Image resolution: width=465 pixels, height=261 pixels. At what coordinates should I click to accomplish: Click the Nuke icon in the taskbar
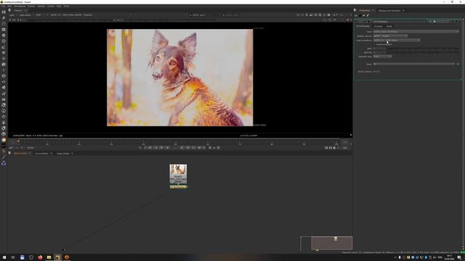[58, 257]
